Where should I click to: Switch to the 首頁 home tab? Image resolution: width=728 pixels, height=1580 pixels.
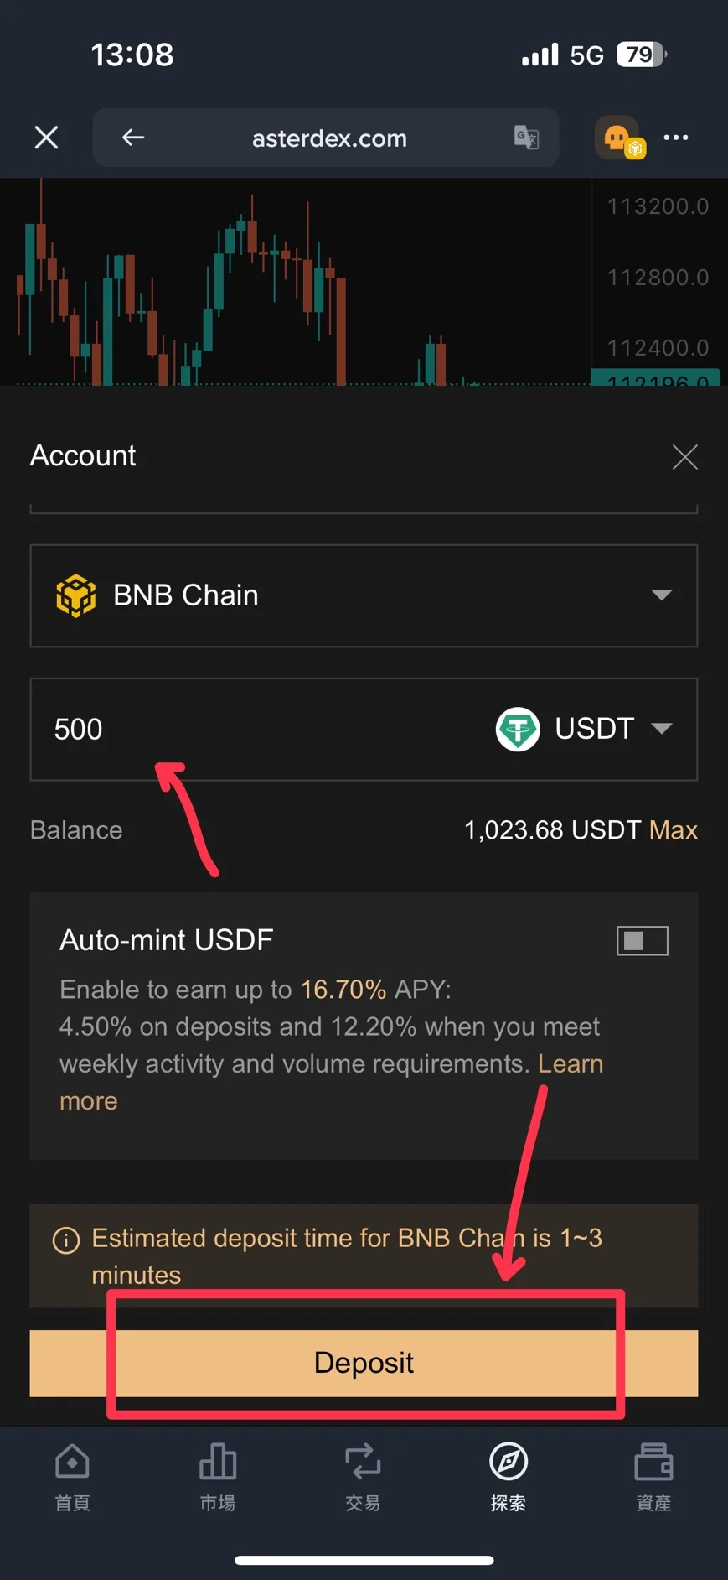[73, 1477]
